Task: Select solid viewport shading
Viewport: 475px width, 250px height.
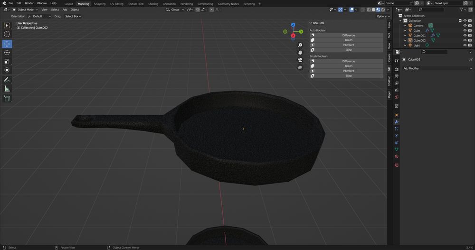Action: 373,9
